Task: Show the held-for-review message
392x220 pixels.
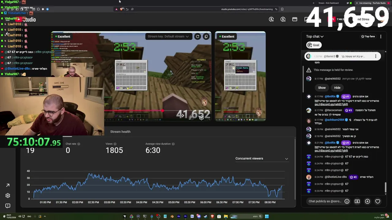Action: click(322, 88)
